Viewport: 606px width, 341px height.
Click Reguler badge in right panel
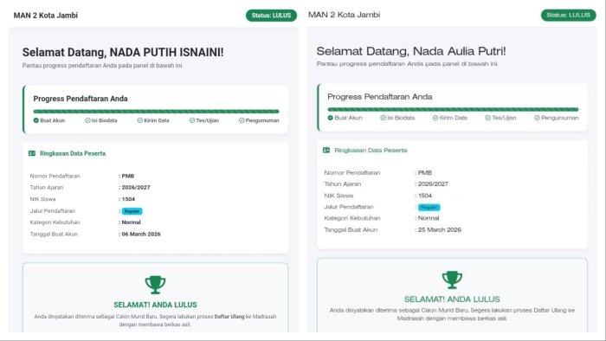click(429, 208)
